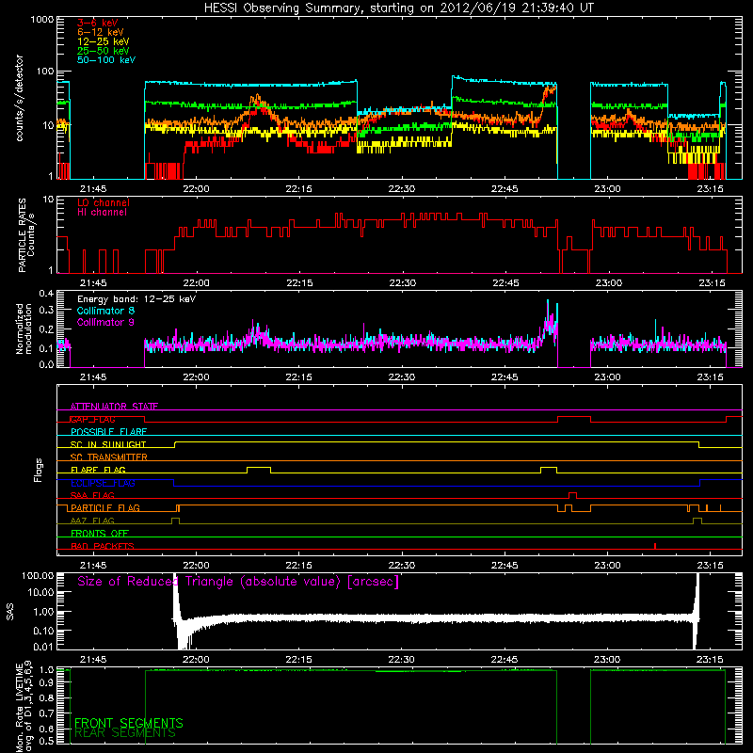This screenshot has width=753, height=753.
Task: Select the 25-50 keV legend entry
Action: point(104,51)
